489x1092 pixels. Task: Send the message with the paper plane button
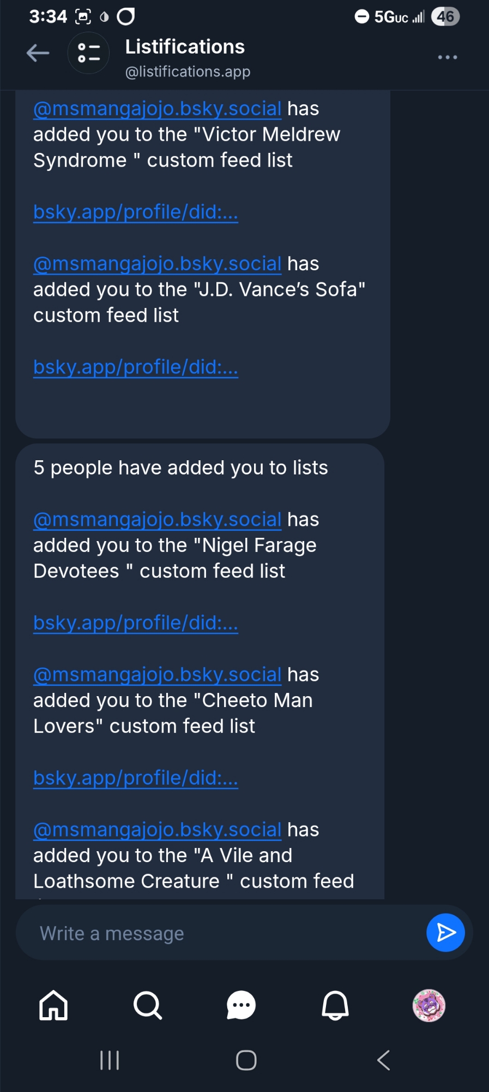point(445,933)
